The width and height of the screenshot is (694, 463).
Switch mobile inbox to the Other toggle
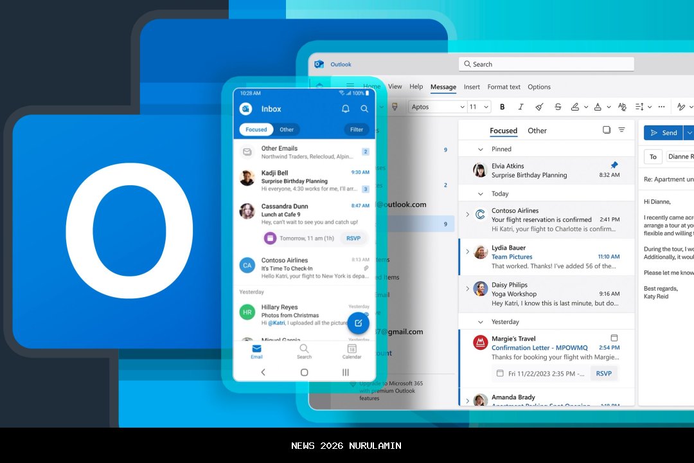point(287,129)
